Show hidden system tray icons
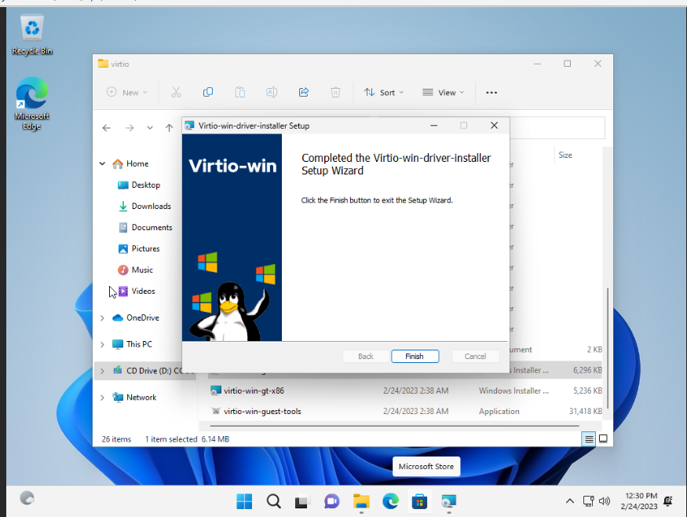The width and height of the screenshot is (687, 517). click(x=569, y=500)
